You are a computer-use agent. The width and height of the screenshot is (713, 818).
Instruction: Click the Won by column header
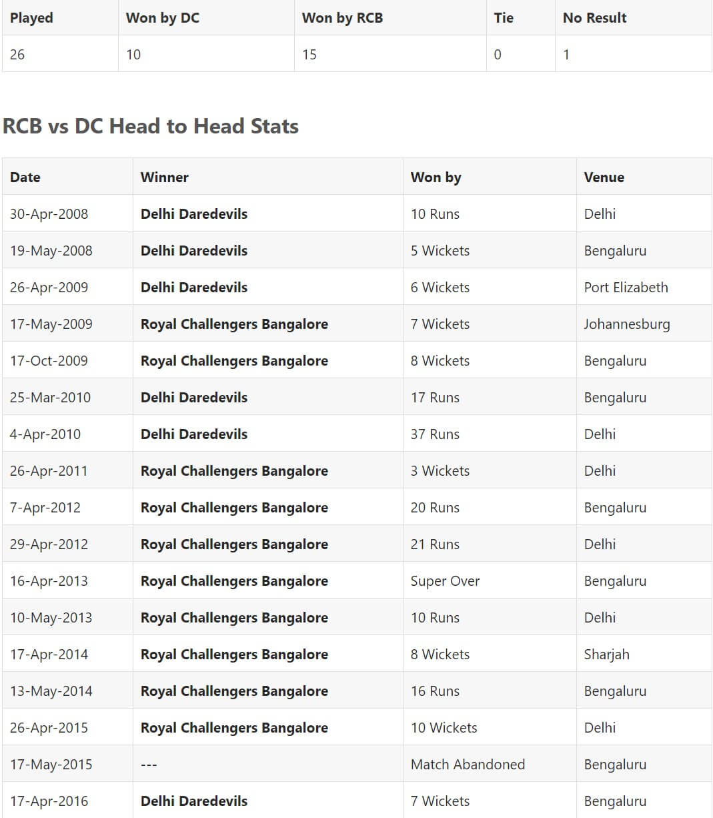pos(436,177)
